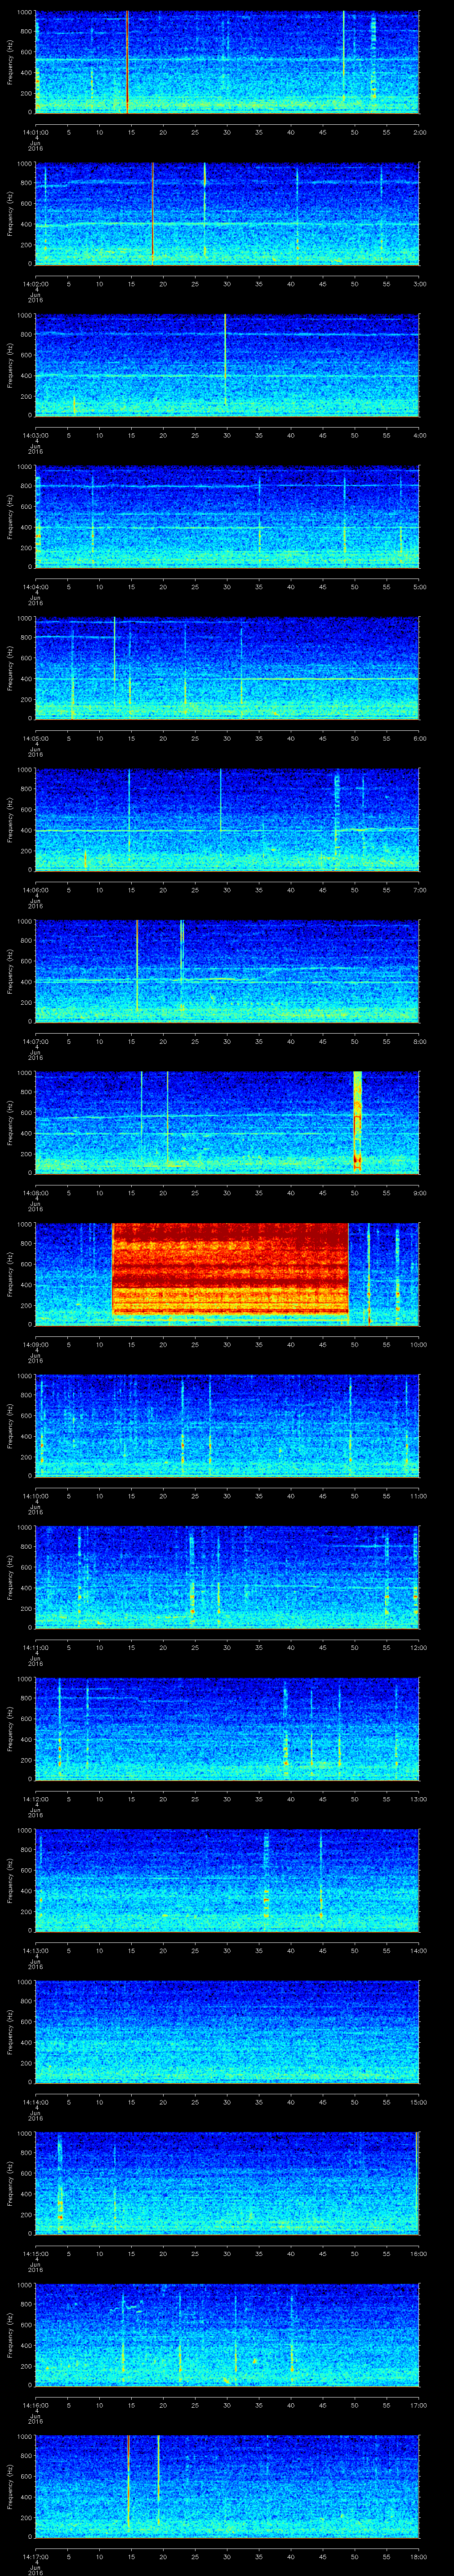Screen dimensions: 454x2576
Task: Click the spectrogram panel starting at 14:03:00
Action: tap(227, 365)
